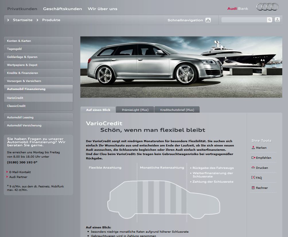
Task: Expand Geldanlage & Sparen sidebar item
Action: pos(38,57)
